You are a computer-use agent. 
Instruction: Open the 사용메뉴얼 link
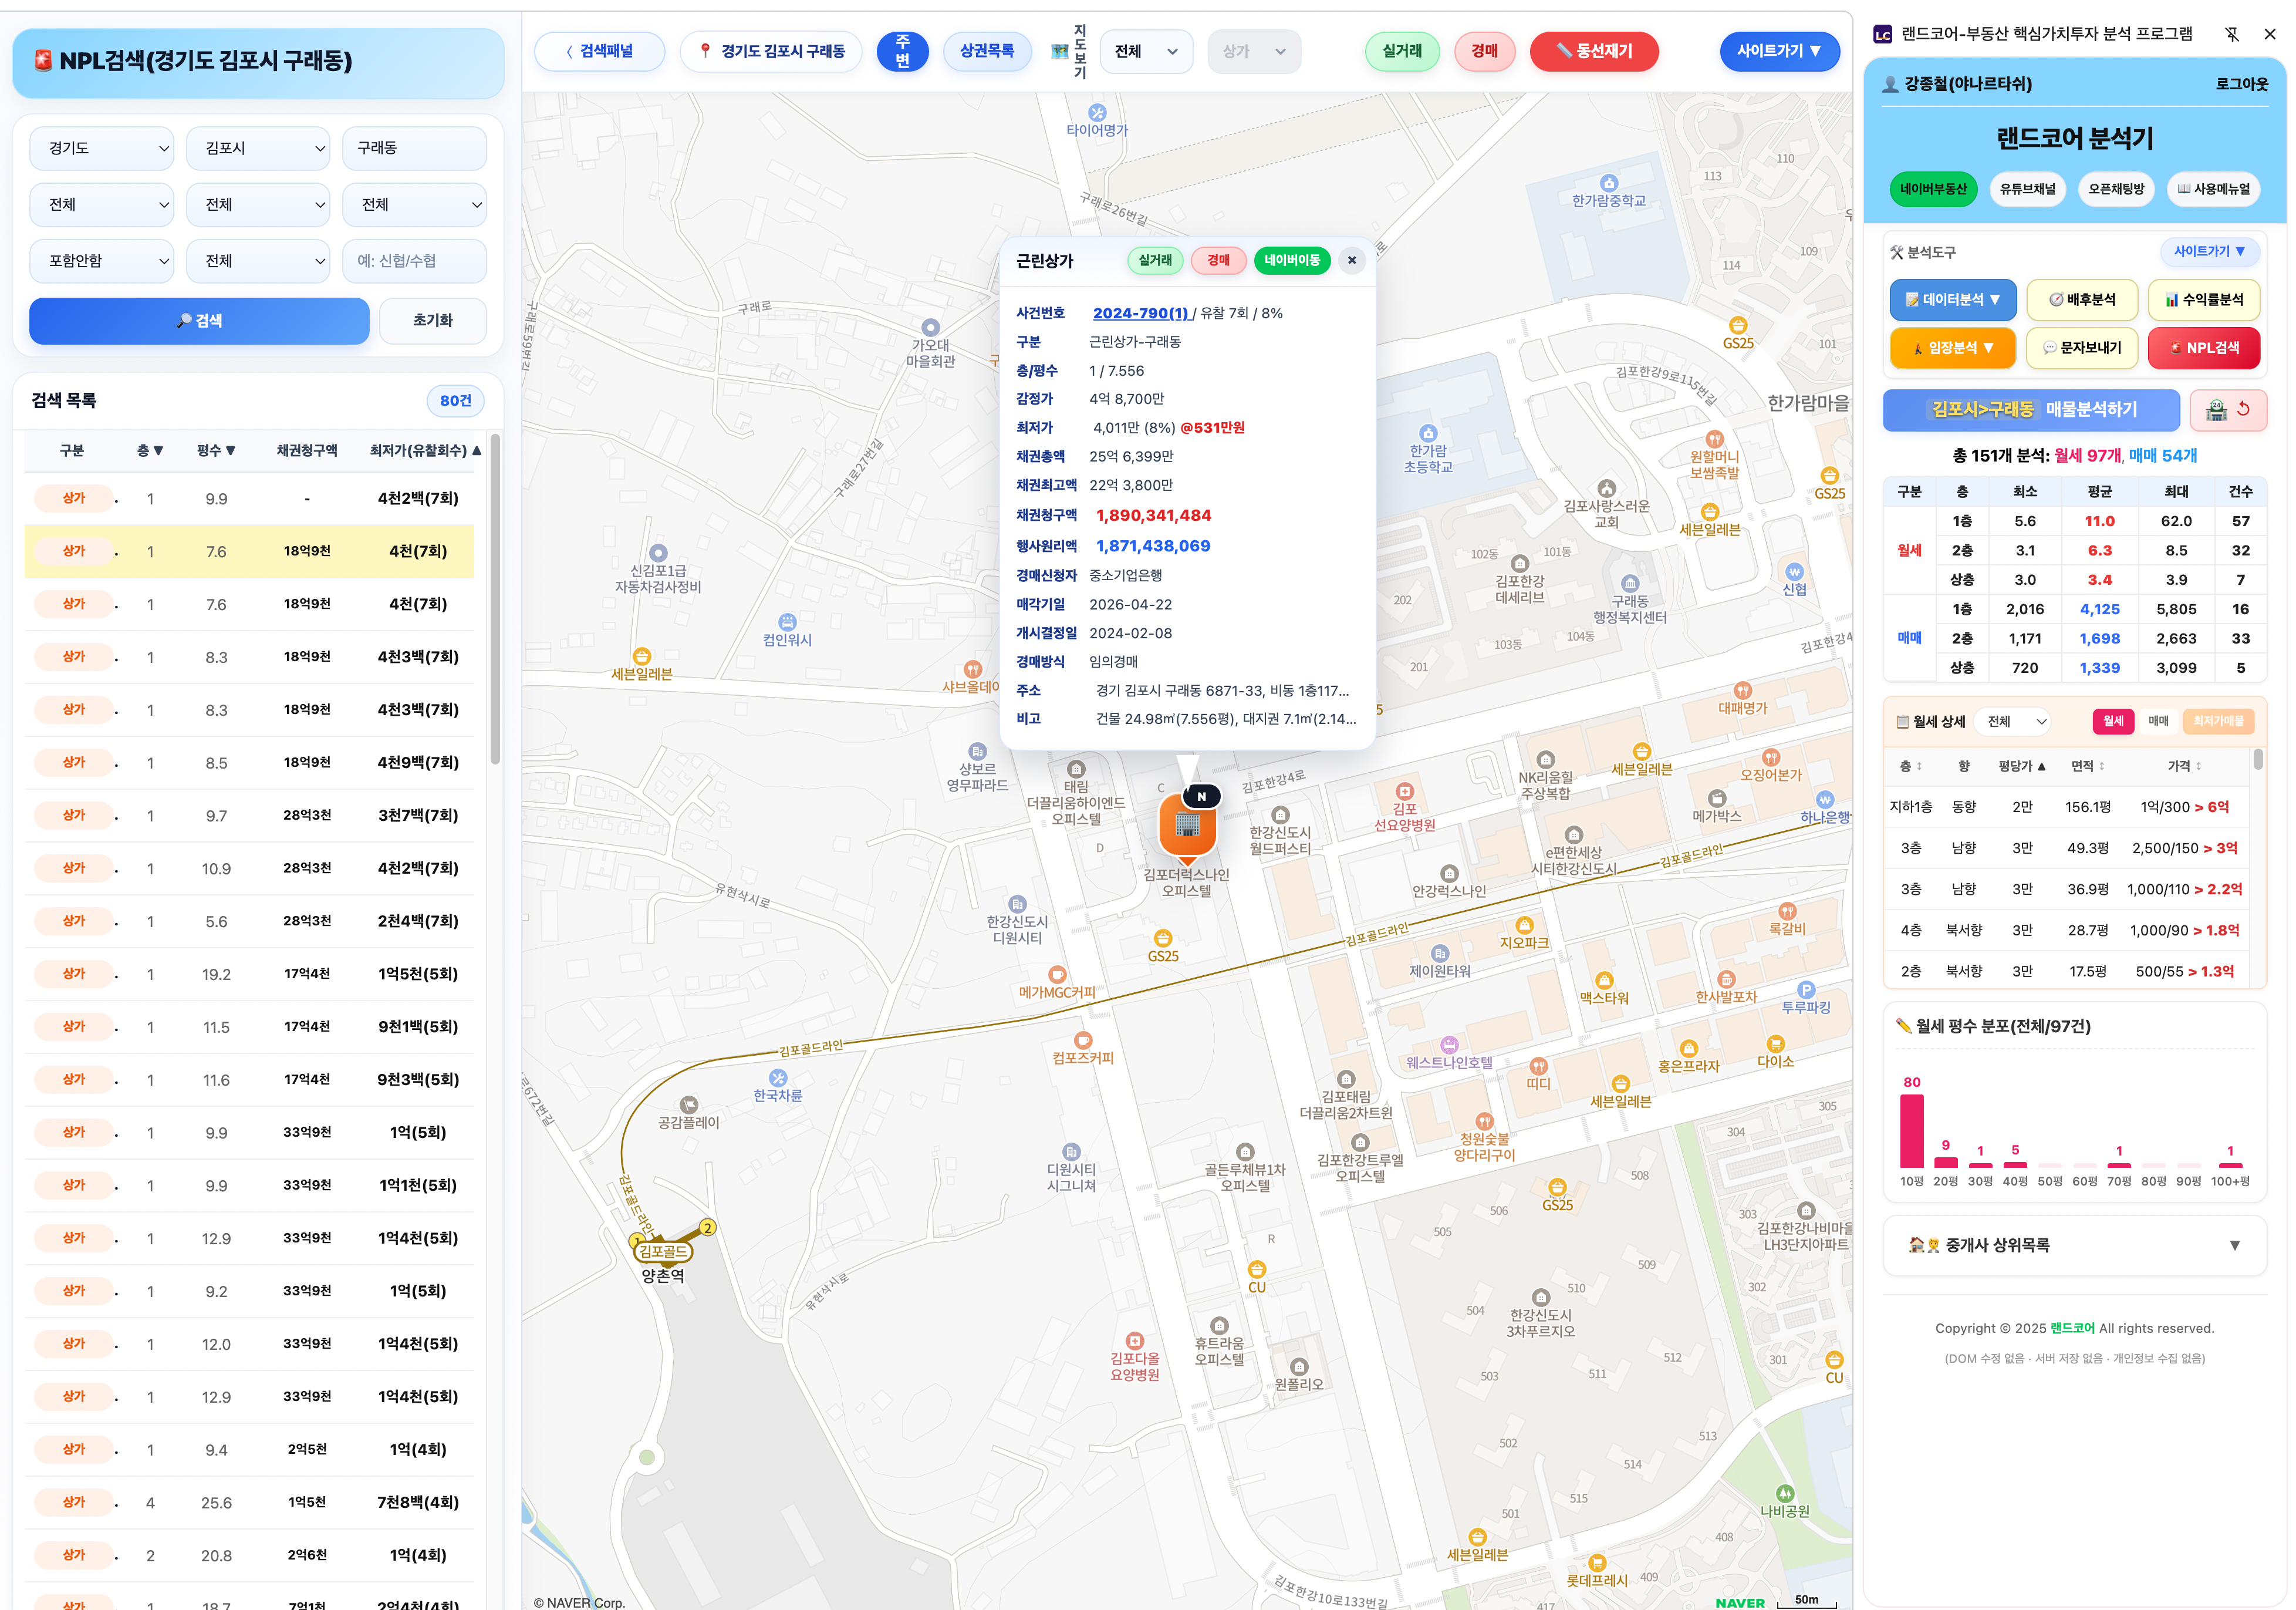coord(2213,189)
